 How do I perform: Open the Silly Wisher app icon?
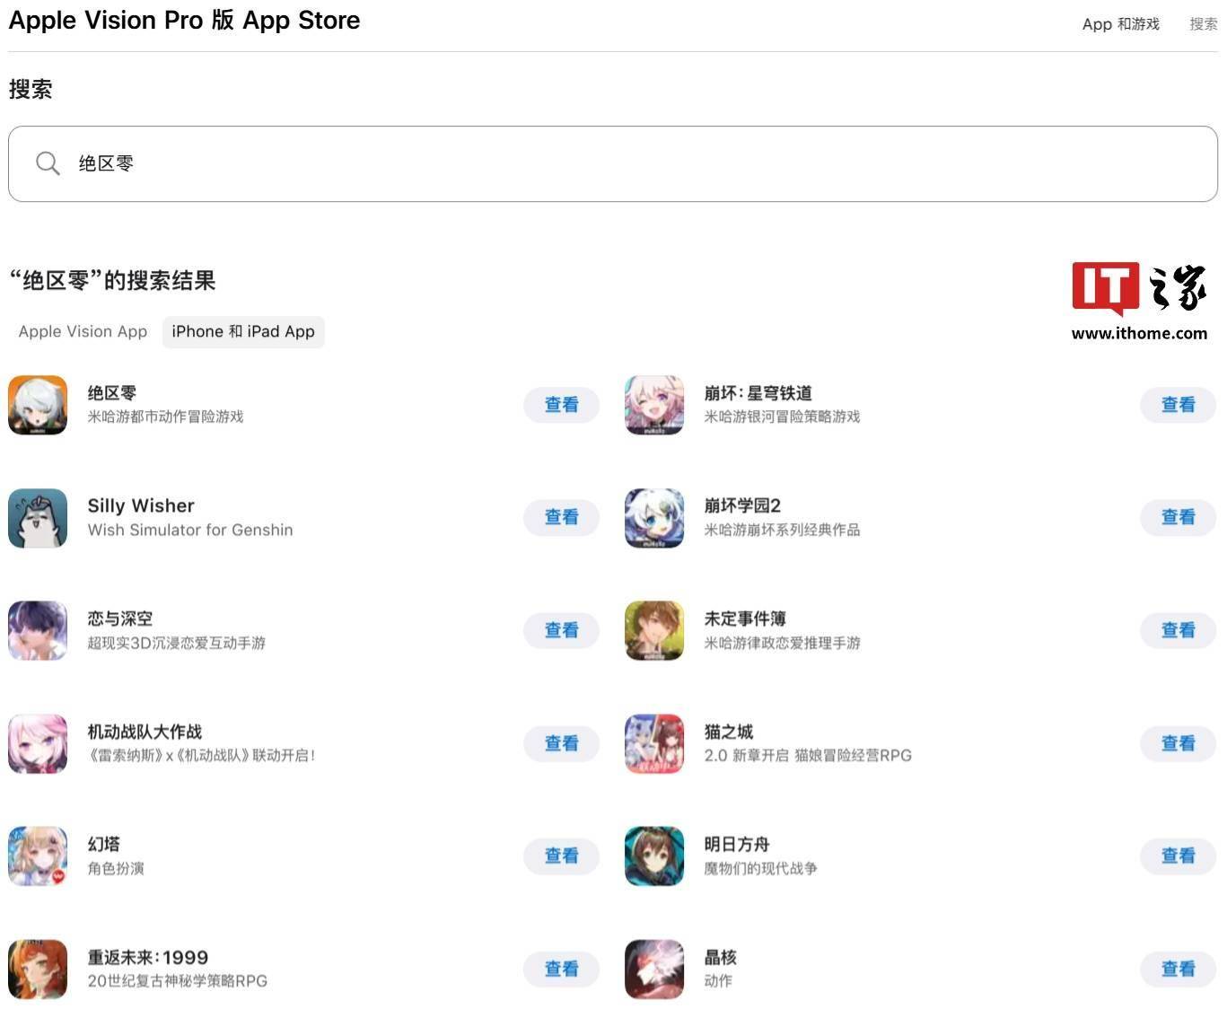[x=38, y=518]
